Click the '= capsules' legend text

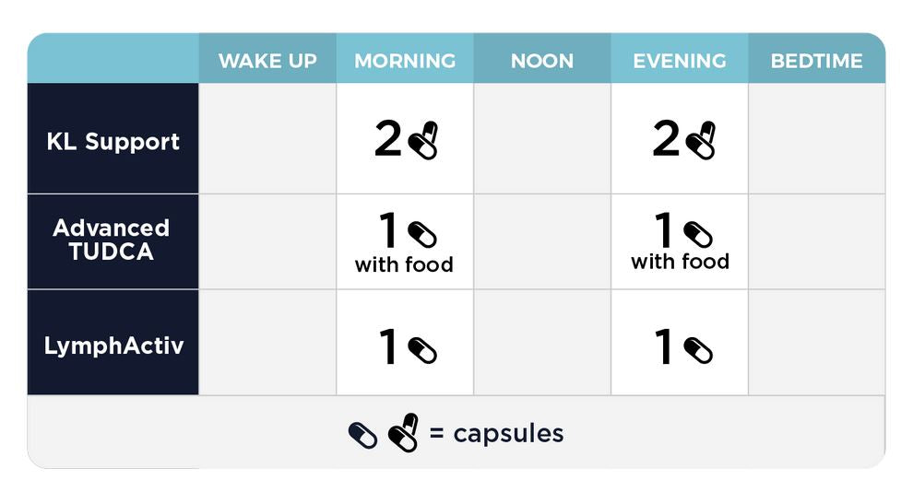(x=497, y=434)
